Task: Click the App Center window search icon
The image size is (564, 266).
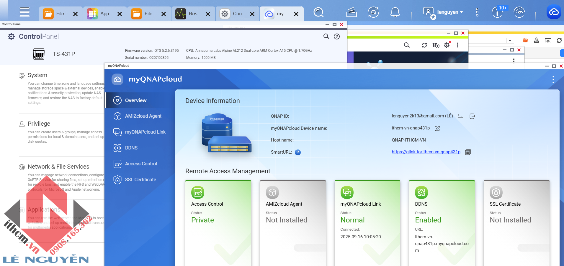Action: 407,45
